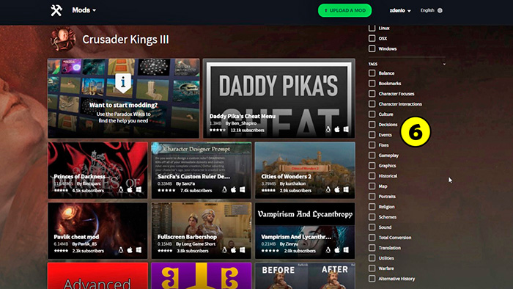Click Linux icon on Princes of Darkness
513x289 pixels.
coord(121,190)
